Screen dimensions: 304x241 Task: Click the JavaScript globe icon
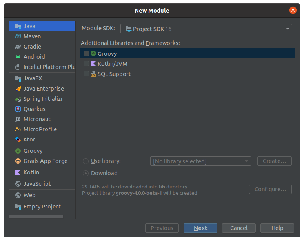pyautogui.click(x=18, y=184)
